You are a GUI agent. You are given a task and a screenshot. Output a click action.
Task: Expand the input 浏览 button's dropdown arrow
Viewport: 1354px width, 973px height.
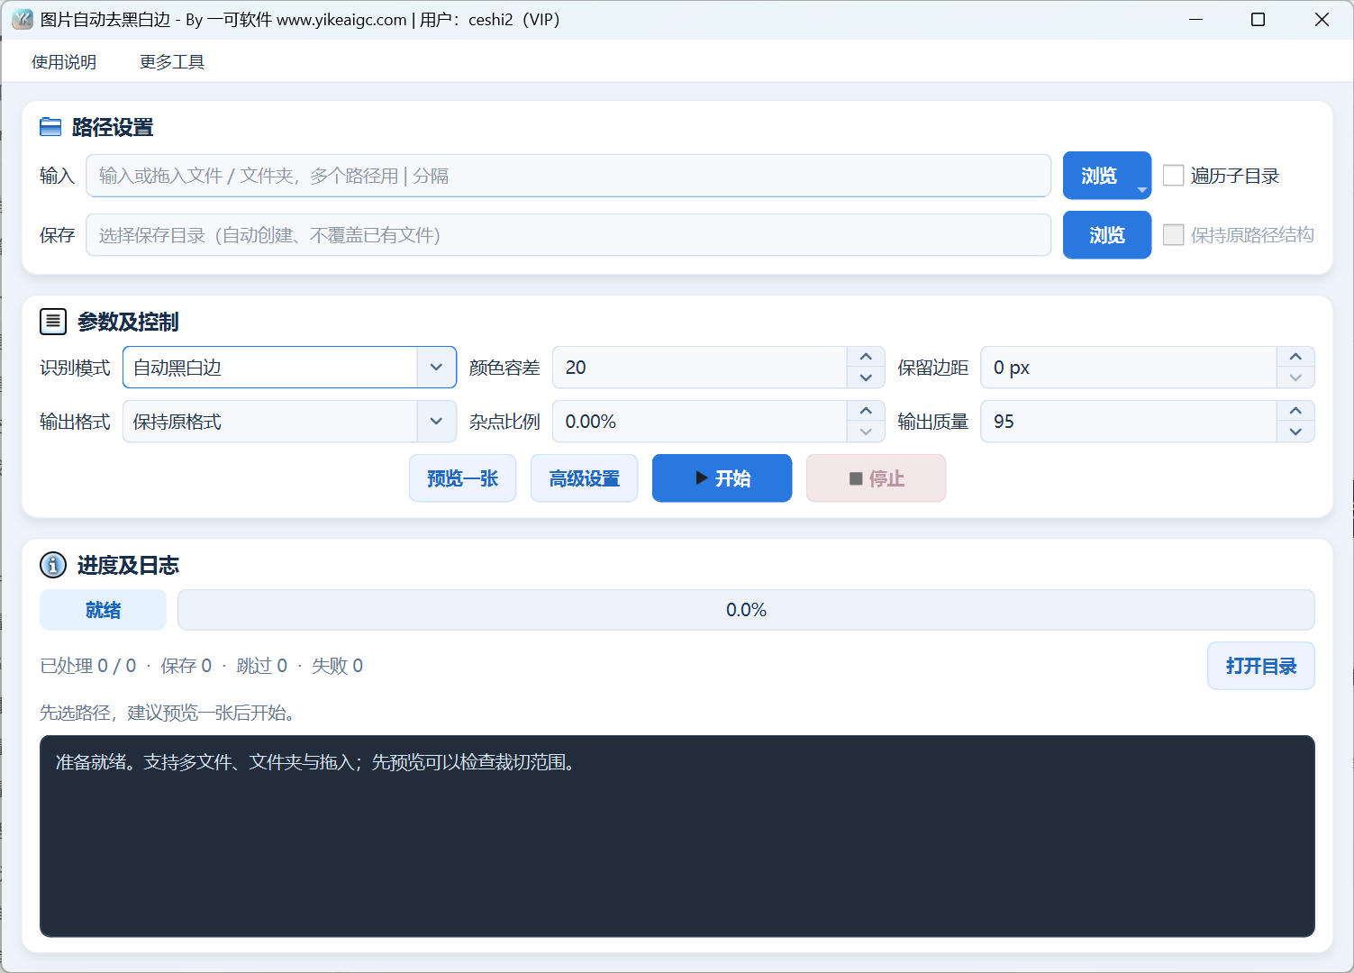(x=1141, y=189)
